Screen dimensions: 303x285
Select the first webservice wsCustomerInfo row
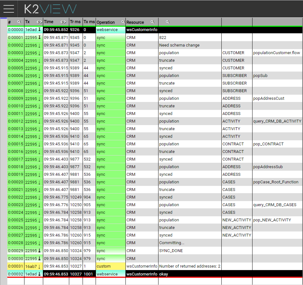142,30
